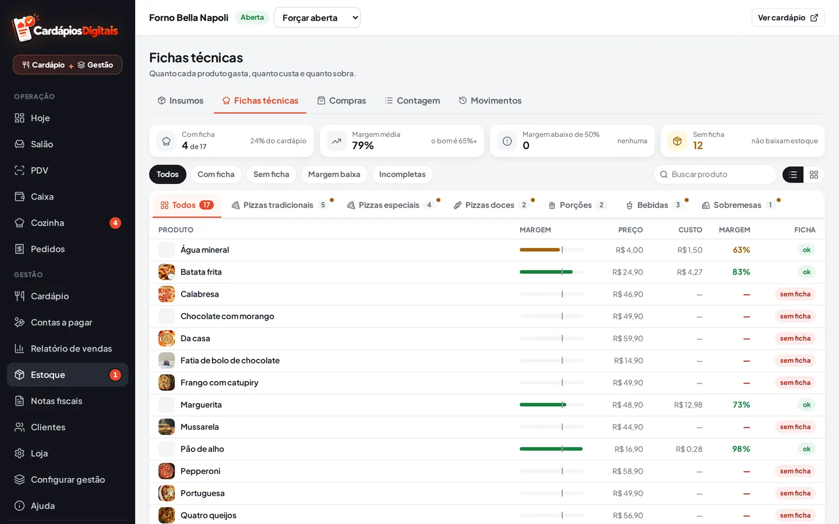The width and height of the screenshot is (839, 524).
Task: Switch to Movimentos tab
Action: tap(490, 101)
